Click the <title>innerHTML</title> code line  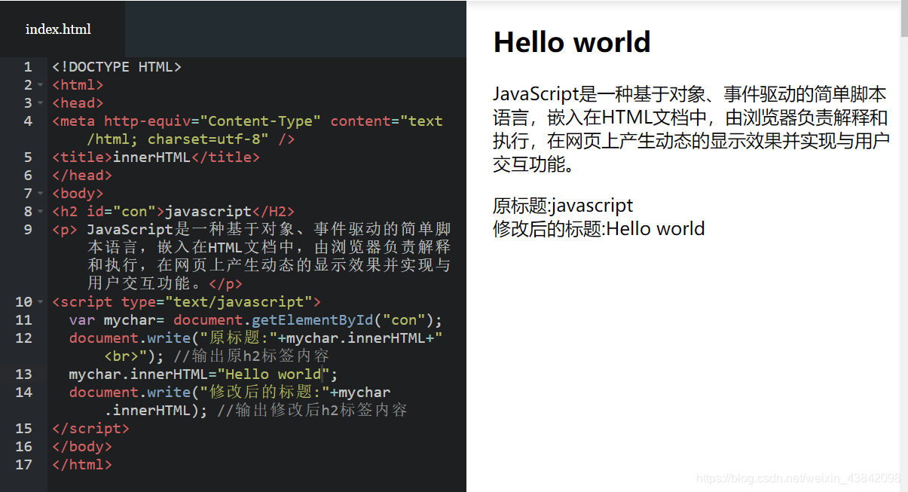156,157
